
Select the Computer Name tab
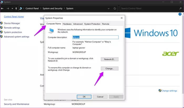[54, 24]
